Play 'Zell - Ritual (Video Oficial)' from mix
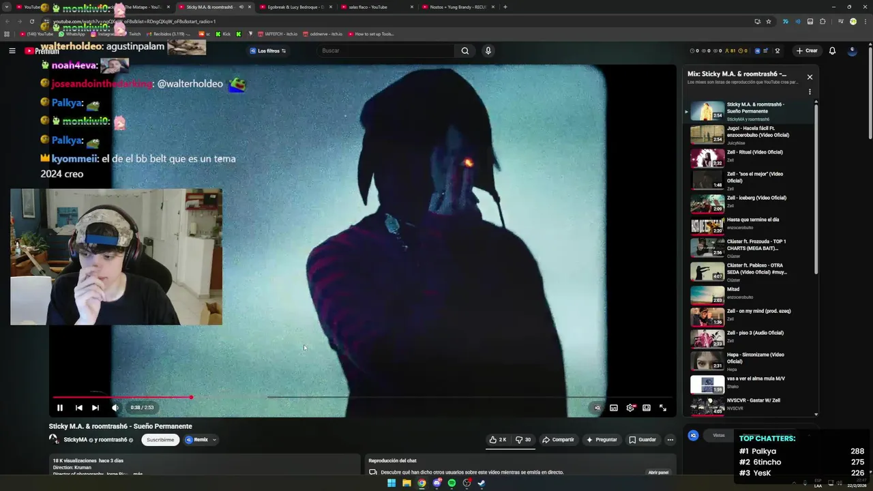This screenshot has height=491, width=873. coord(750,158)
